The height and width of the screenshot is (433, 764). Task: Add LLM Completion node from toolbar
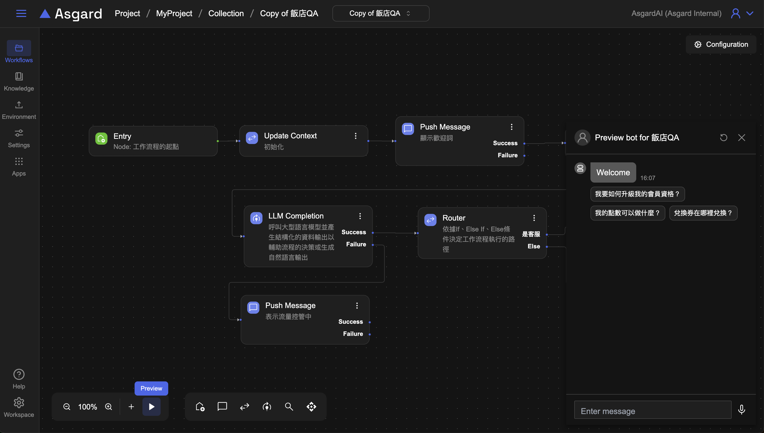click(x=267, y=406)
